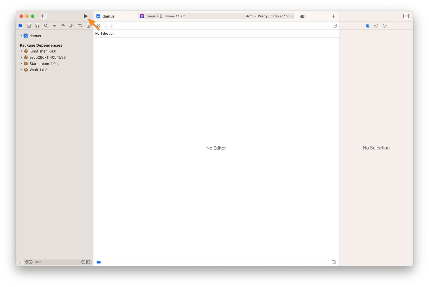Select Starscream package row
The width and height of the screenshot is (429, 287).
[54, 64]
